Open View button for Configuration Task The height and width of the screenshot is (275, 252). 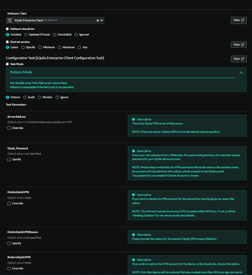238,59
